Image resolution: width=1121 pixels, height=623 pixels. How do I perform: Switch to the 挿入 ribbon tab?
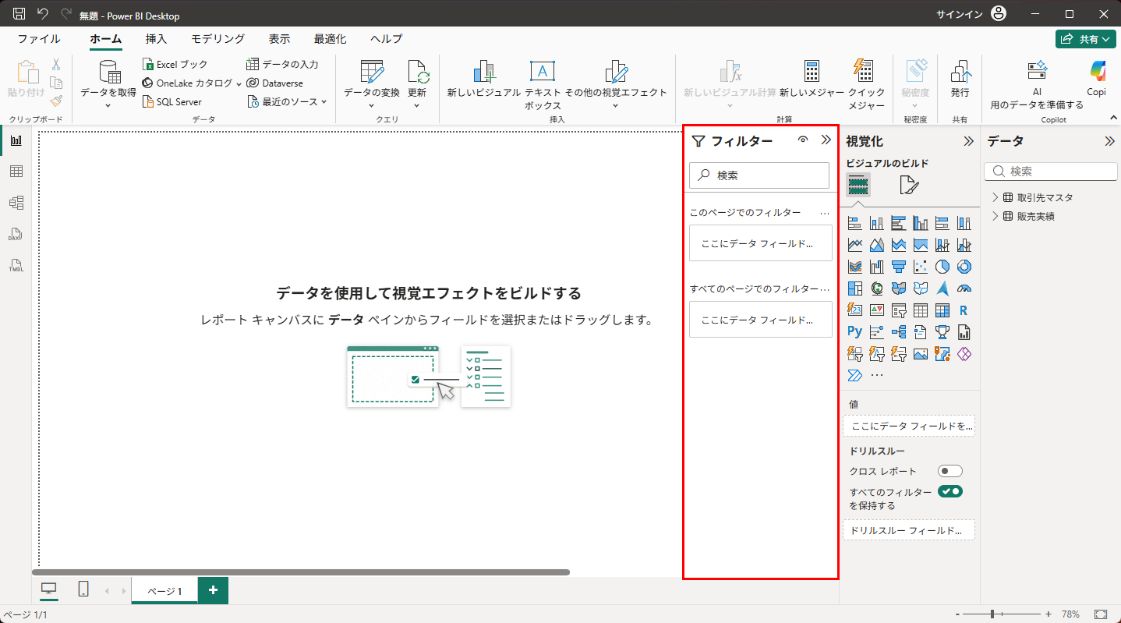156,39
